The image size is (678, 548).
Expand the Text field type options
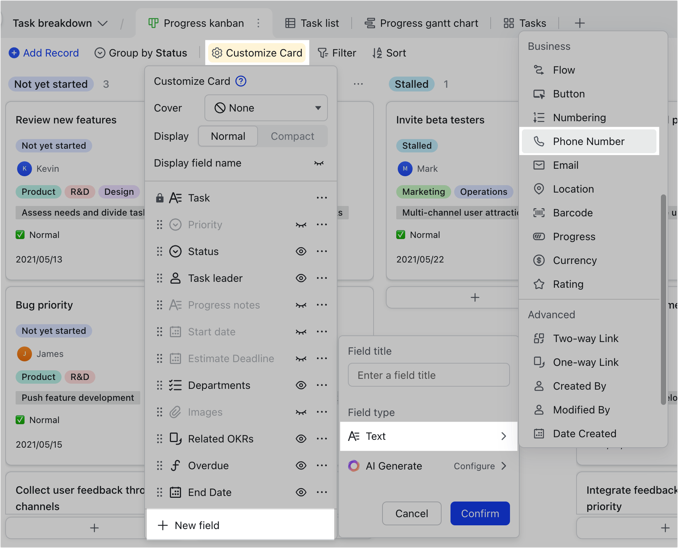point(429,436)
